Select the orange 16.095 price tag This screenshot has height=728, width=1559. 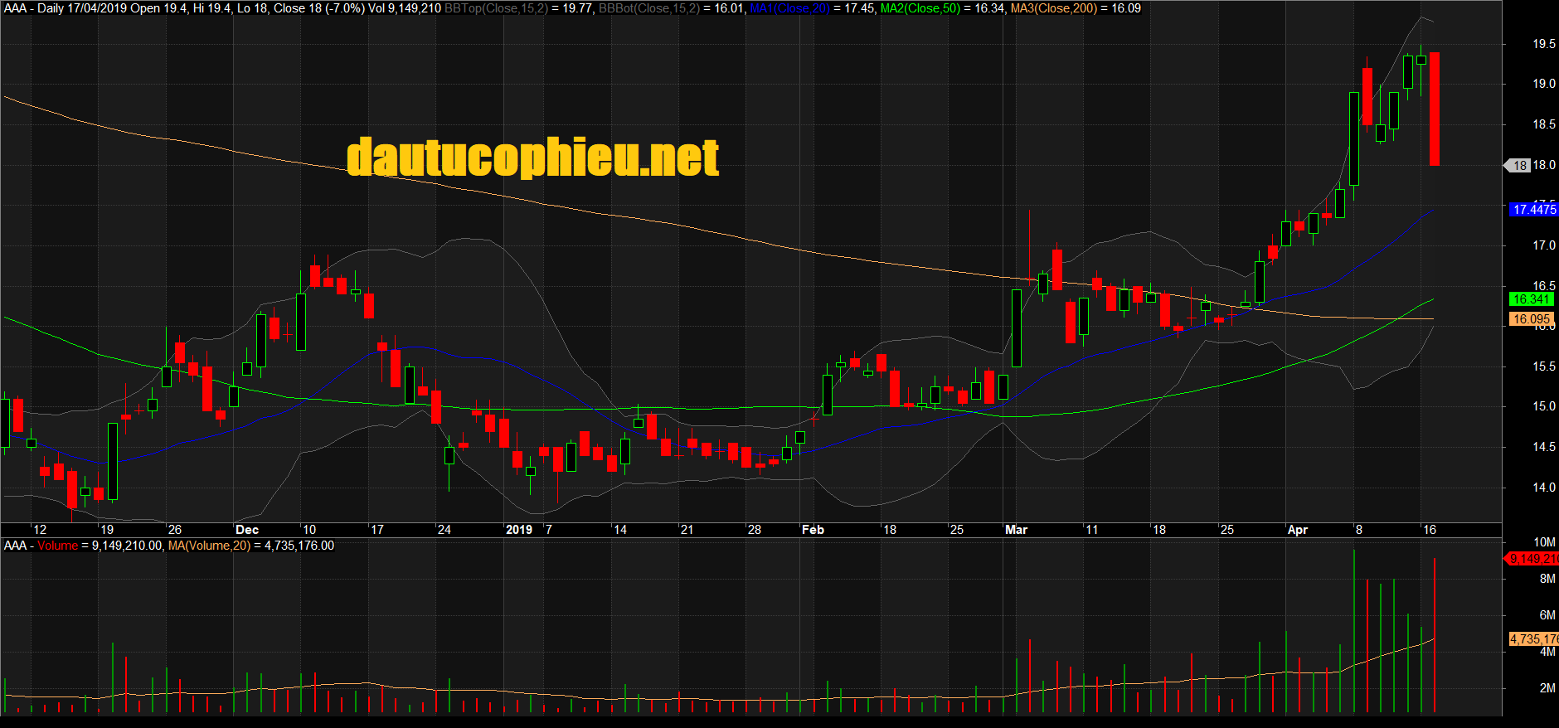coord(1531,319)
